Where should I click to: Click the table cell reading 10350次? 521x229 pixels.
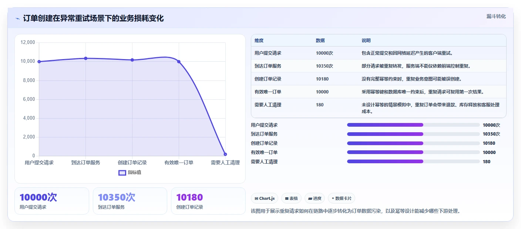coord(325,66)
